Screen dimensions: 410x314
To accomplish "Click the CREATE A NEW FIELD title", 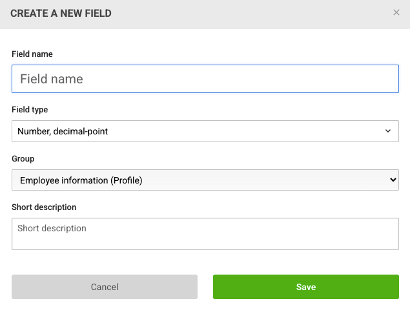I will click(x=61, y=14).
